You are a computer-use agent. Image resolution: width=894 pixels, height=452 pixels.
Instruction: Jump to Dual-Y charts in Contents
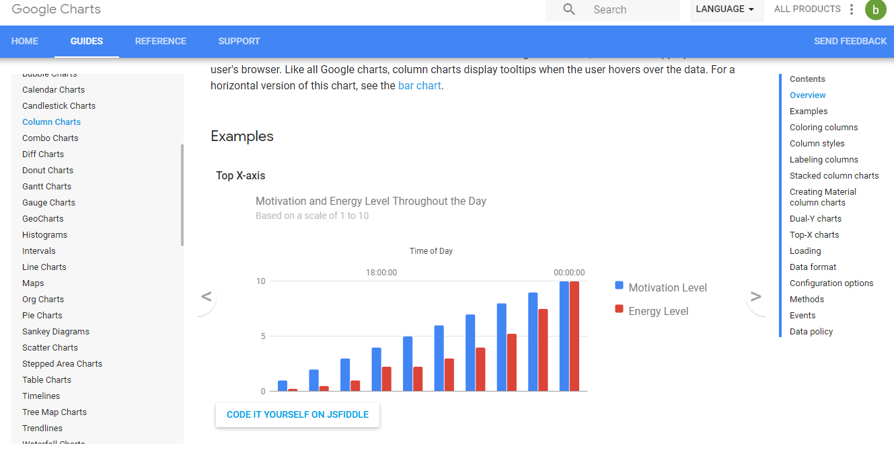pos(815,218)
